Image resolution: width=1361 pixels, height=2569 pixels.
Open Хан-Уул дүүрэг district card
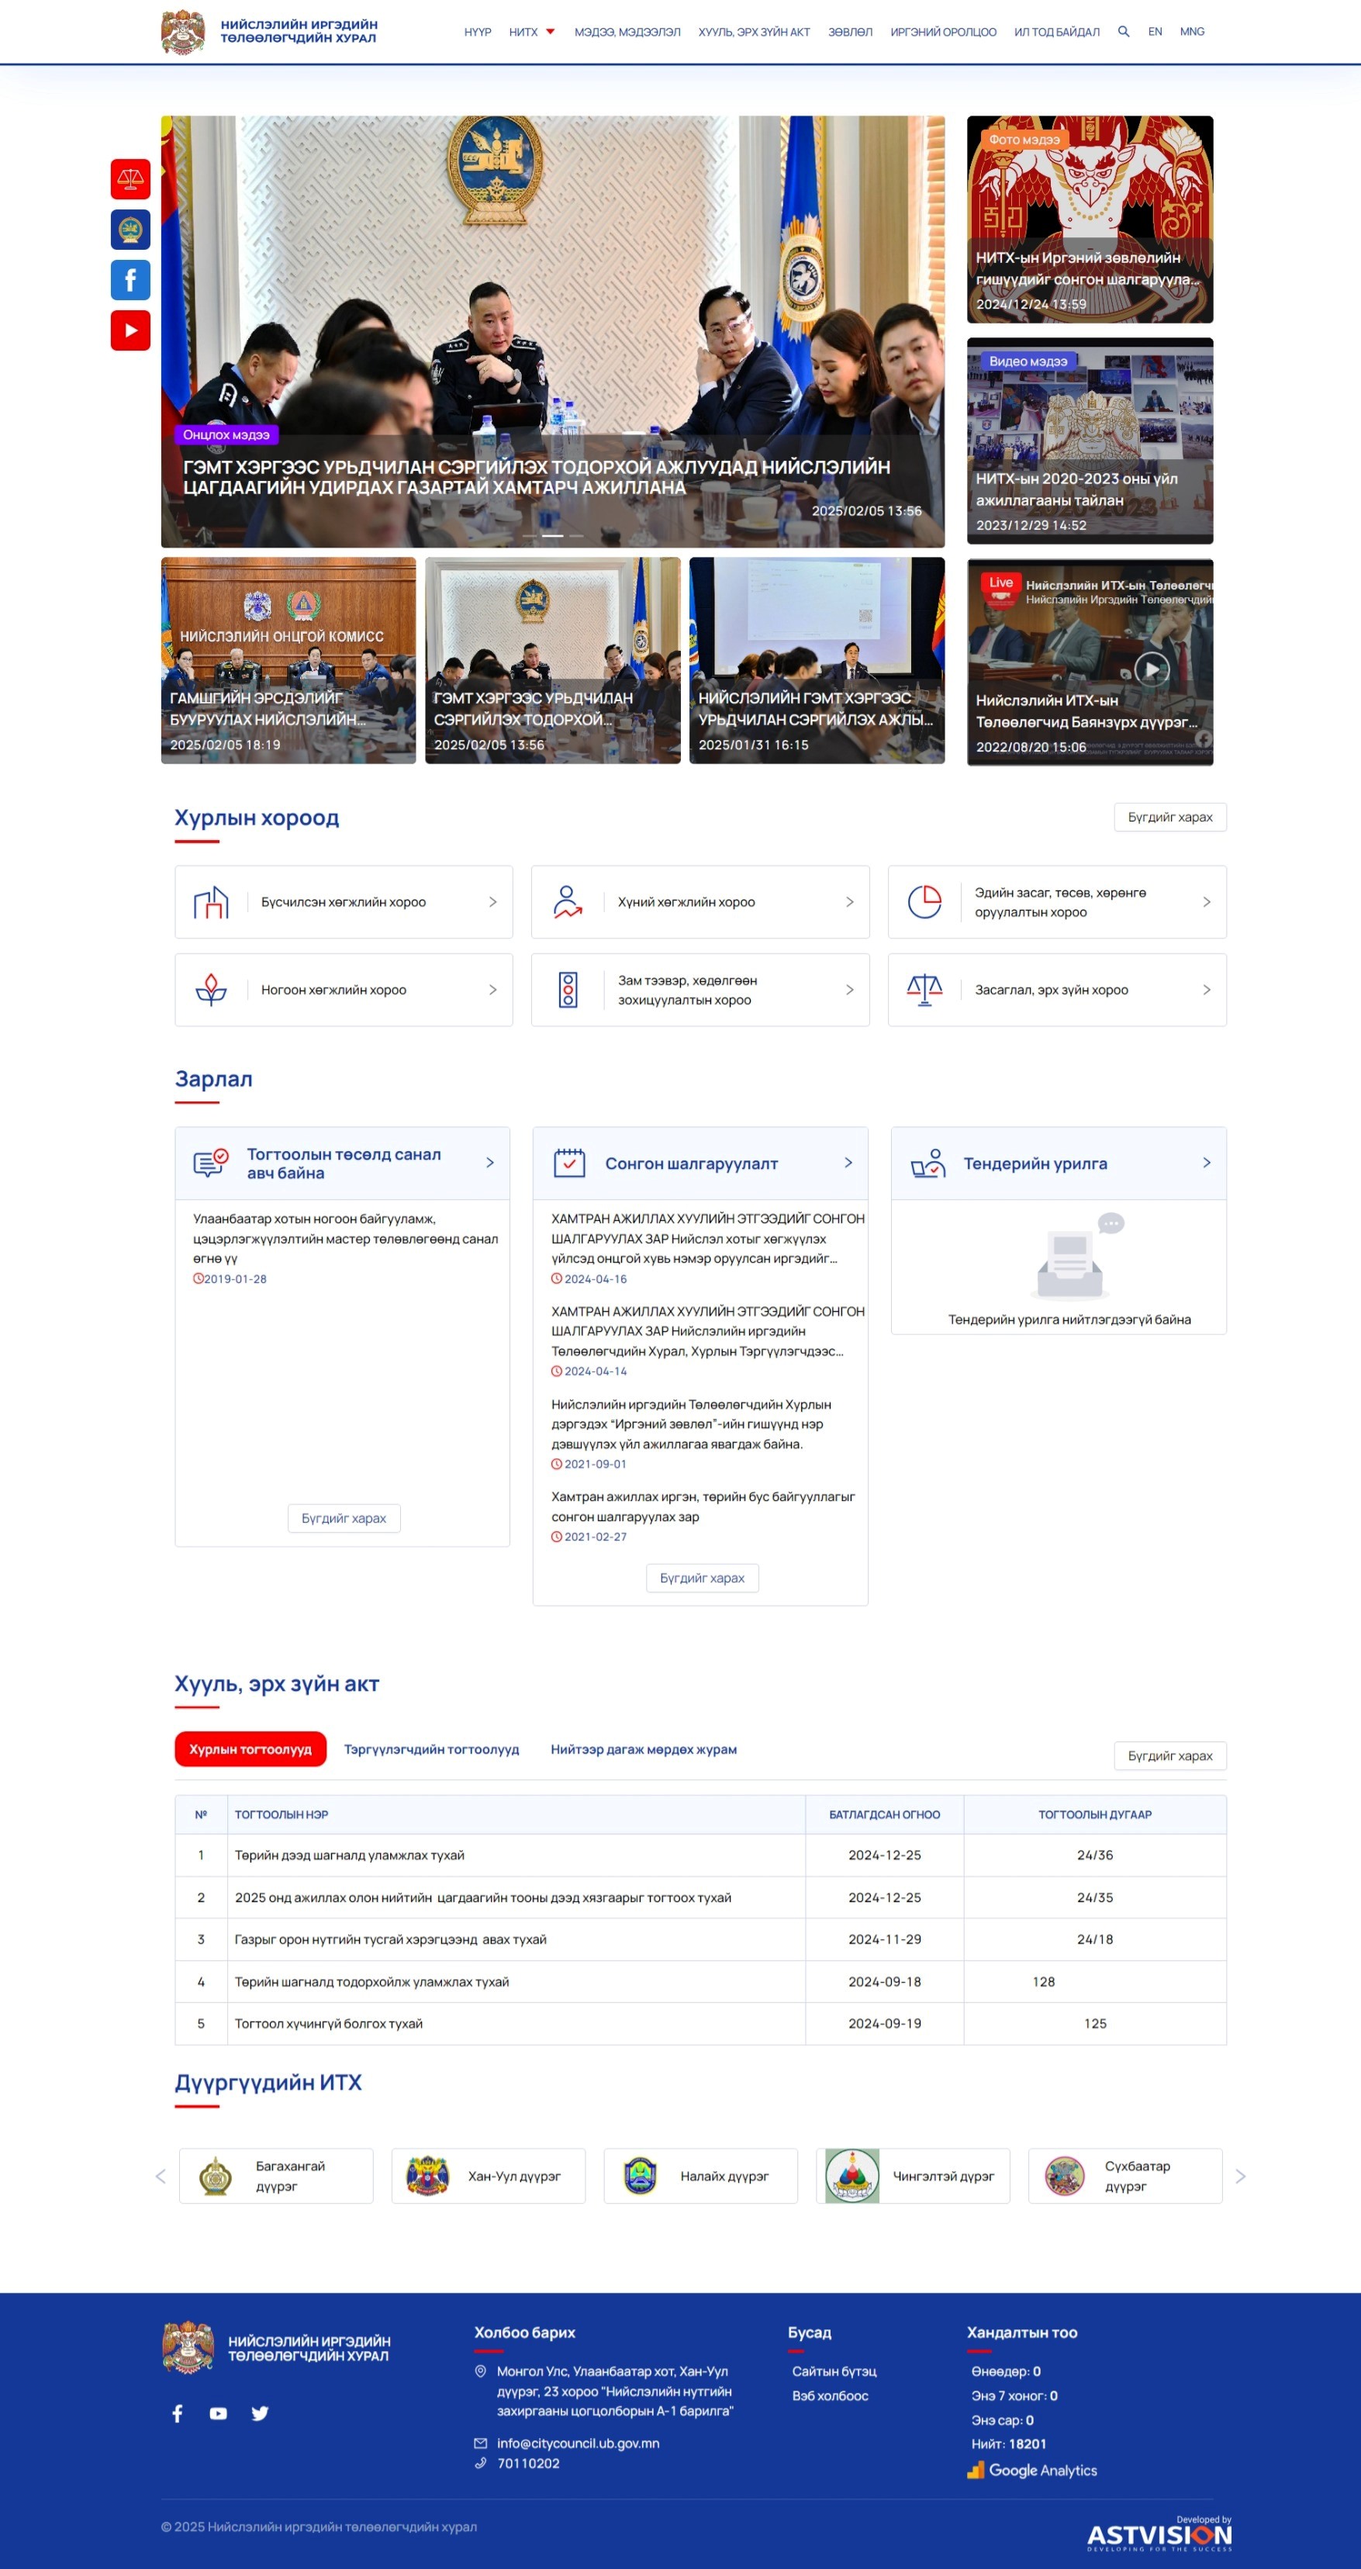[x=489, y=2176]
